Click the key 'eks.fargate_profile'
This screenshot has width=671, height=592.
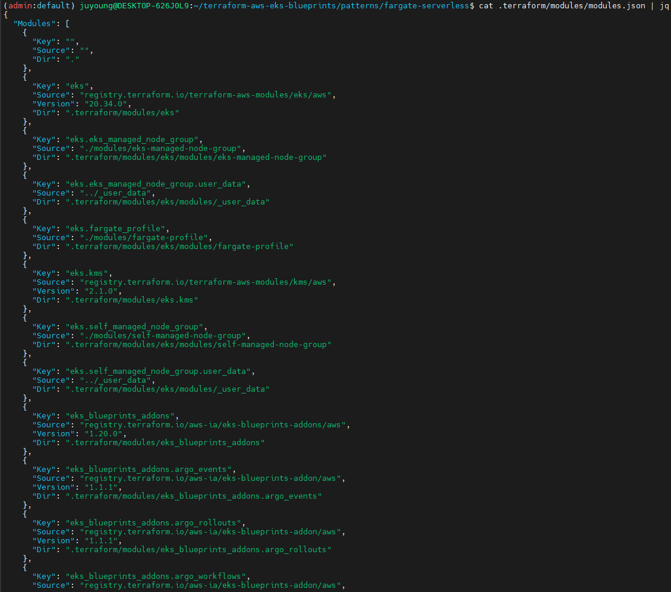[x=115, y=229]
